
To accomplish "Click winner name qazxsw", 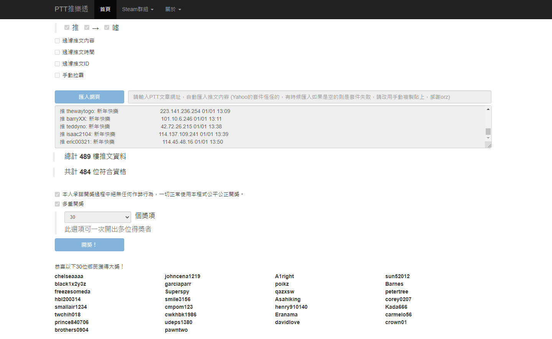I will click(x=285, y=292).
